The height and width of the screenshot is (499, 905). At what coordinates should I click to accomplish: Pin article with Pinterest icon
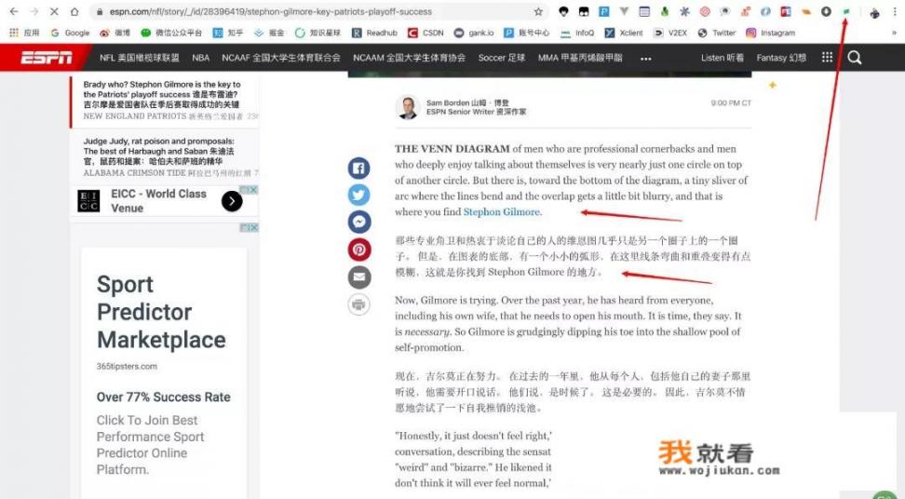click(359, 249)
